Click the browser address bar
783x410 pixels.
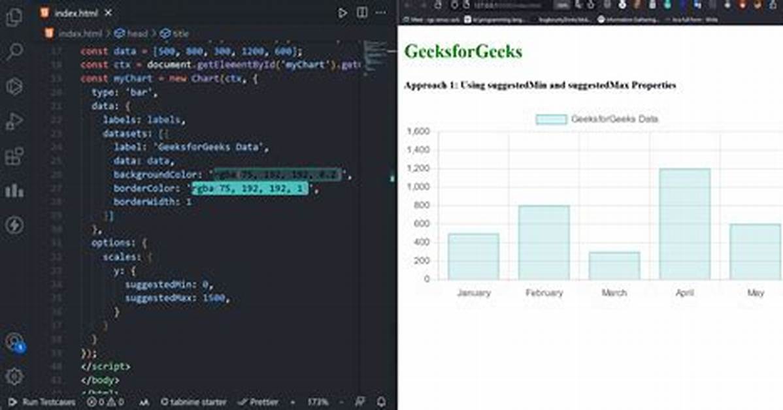(508, 5)
